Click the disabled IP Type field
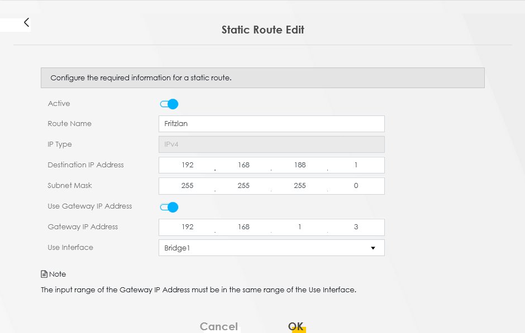Viewport: 525px width, 333px height. [x=271, y=144]
